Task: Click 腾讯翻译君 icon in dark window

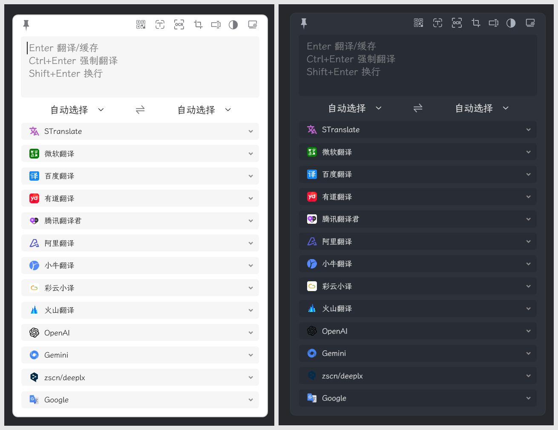Action: pos(312,219)
